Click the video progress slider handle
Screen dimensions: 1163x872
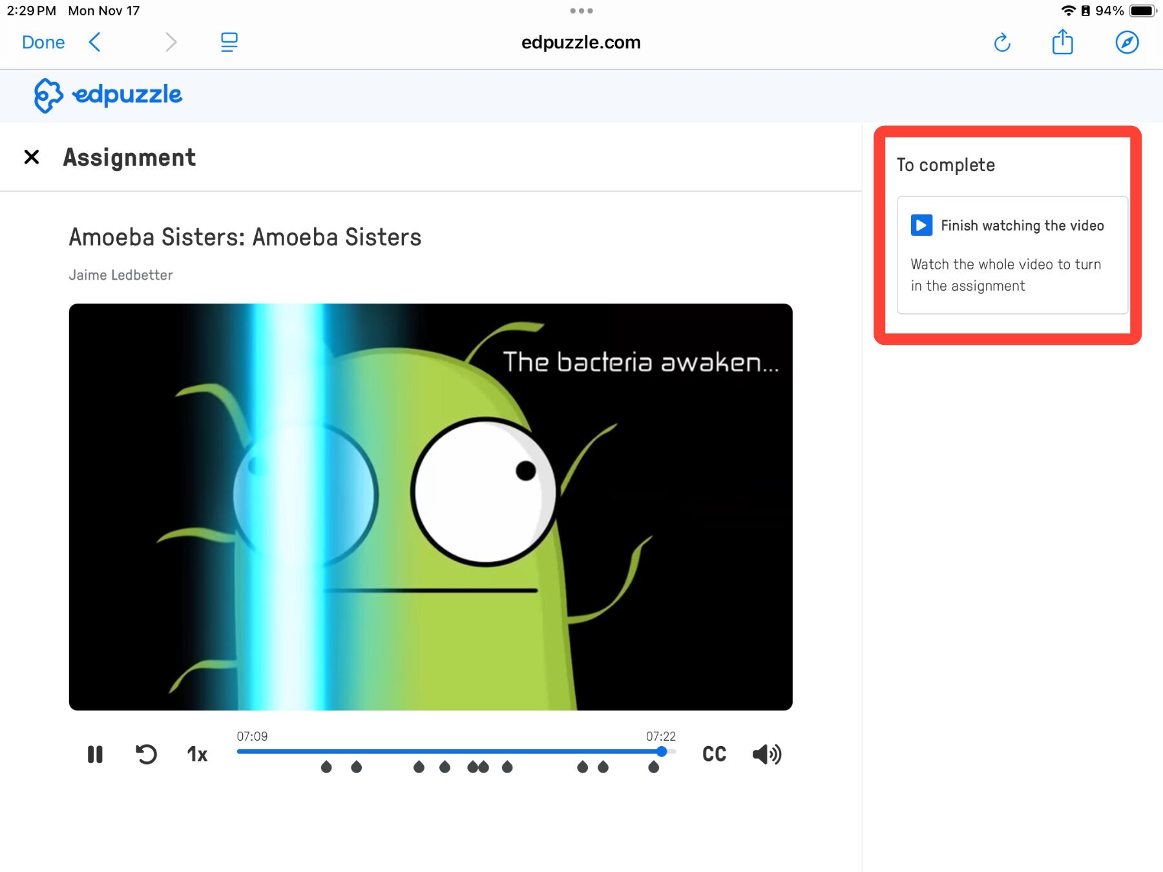point(661,751)
